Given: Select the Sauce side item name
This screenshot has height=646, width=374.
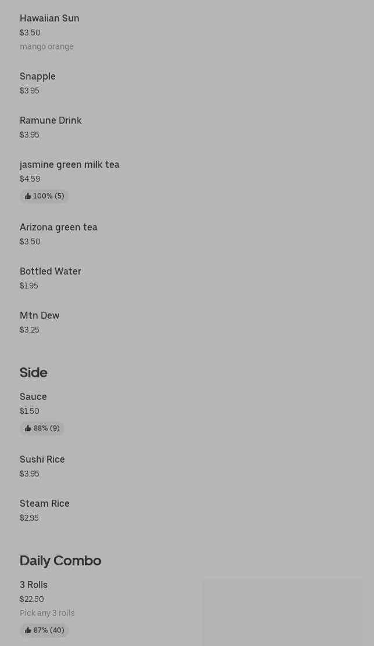Looking at the screenshot, I should click(x=33, y=397).
